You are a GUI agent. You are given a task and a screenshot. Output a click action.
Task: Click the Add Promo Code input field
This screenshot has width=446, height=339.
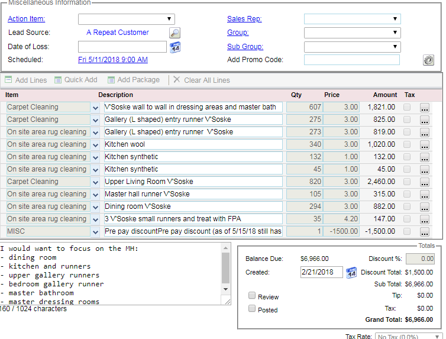click(352, 60)
